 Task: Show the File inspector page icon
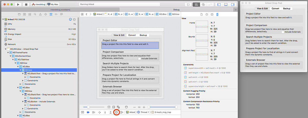[x=201, y=14]
